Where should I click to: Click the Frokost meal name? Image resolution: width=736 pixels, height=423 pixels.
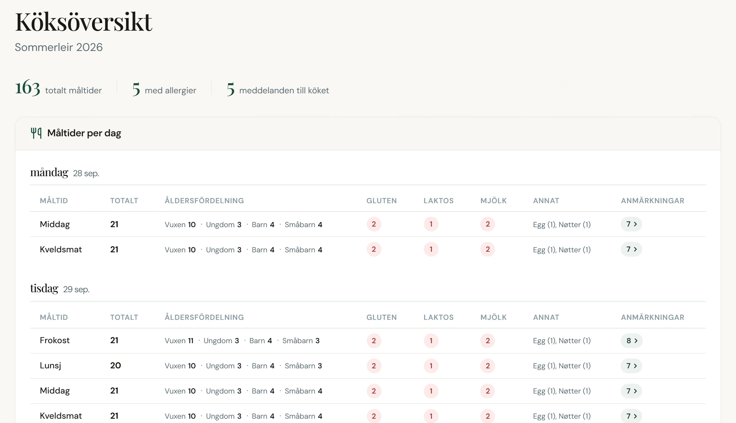[x=55, y=340]
